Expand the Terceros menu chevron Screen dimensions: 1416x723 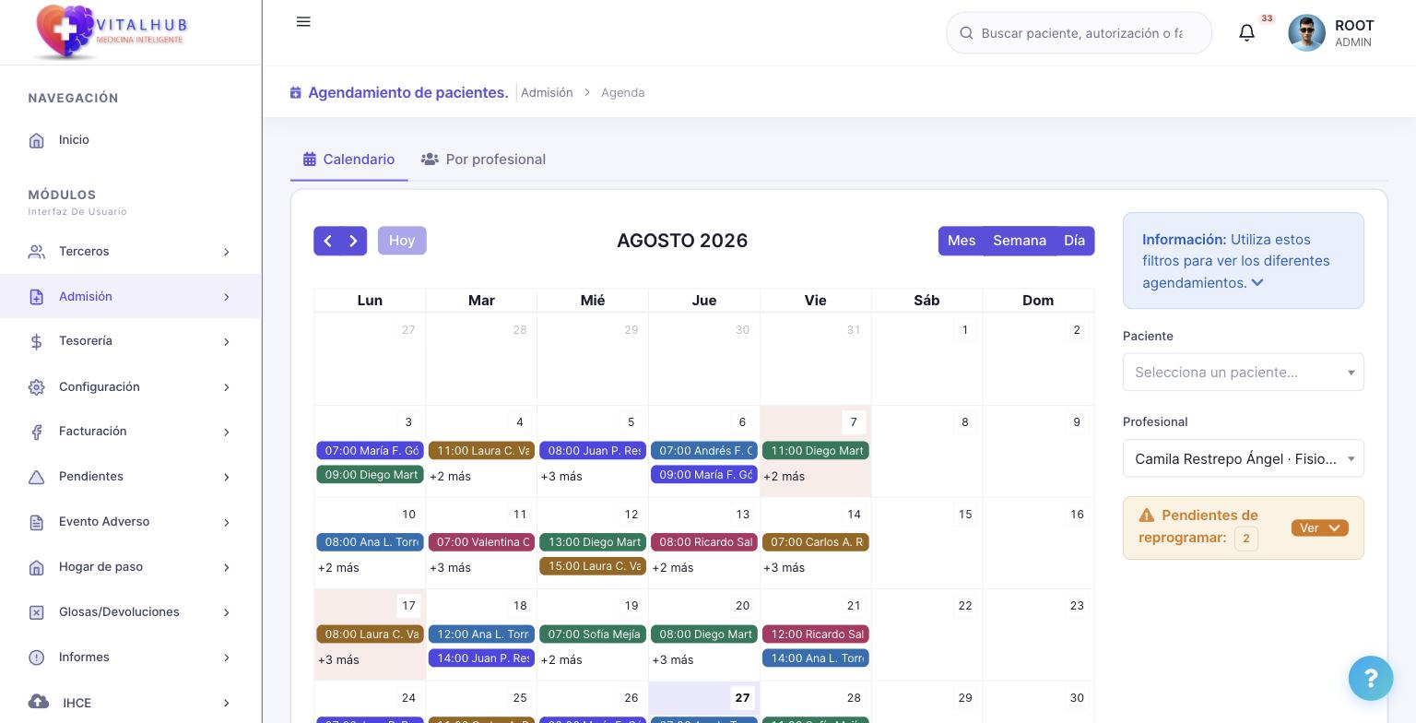click(x=227, y=252)
